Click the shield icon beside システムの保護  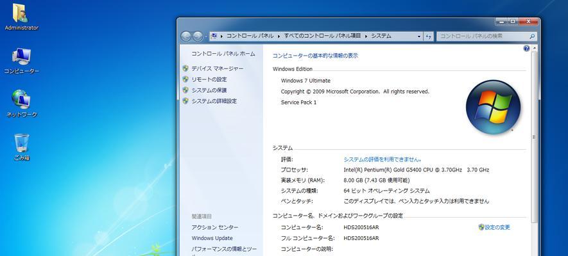coord(185,90)
